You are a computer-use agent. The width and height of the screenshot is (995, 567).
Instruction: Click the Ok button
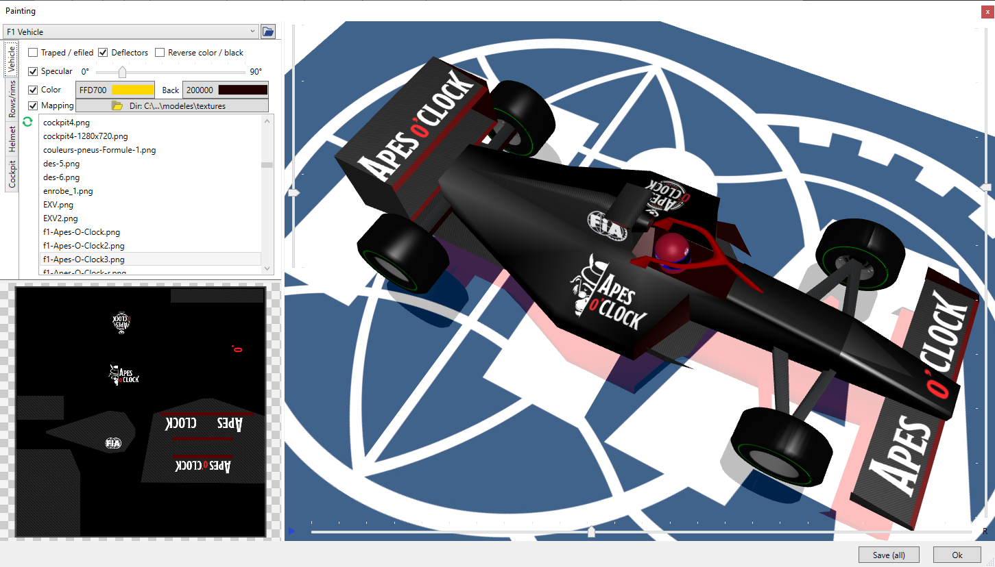[x=957, y=555]
